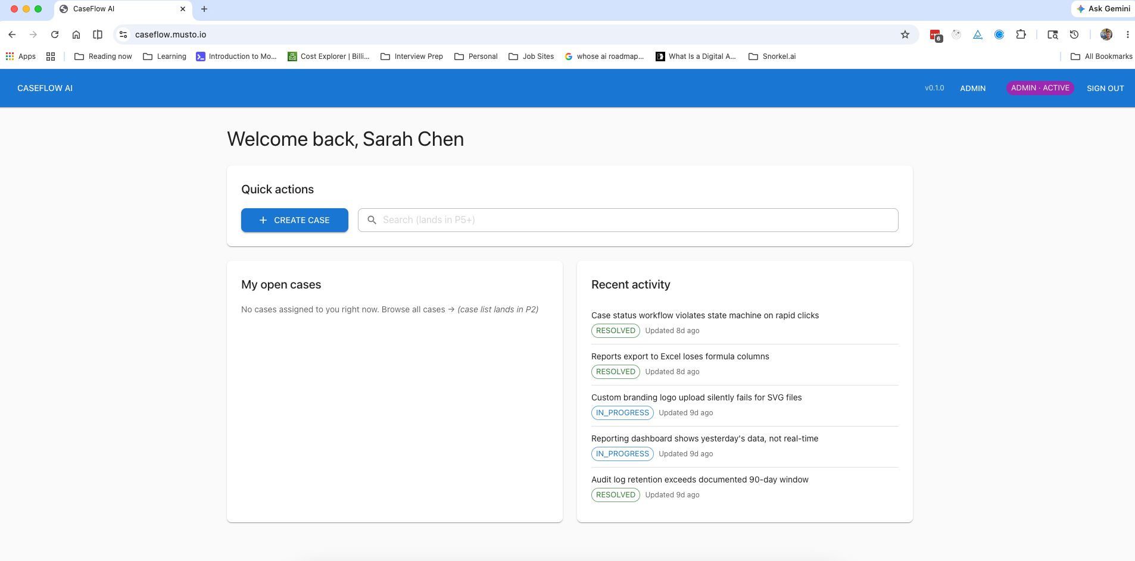
Task: Click 'Updated 9d ago' on Audit log item
Action: coord(672,495)
